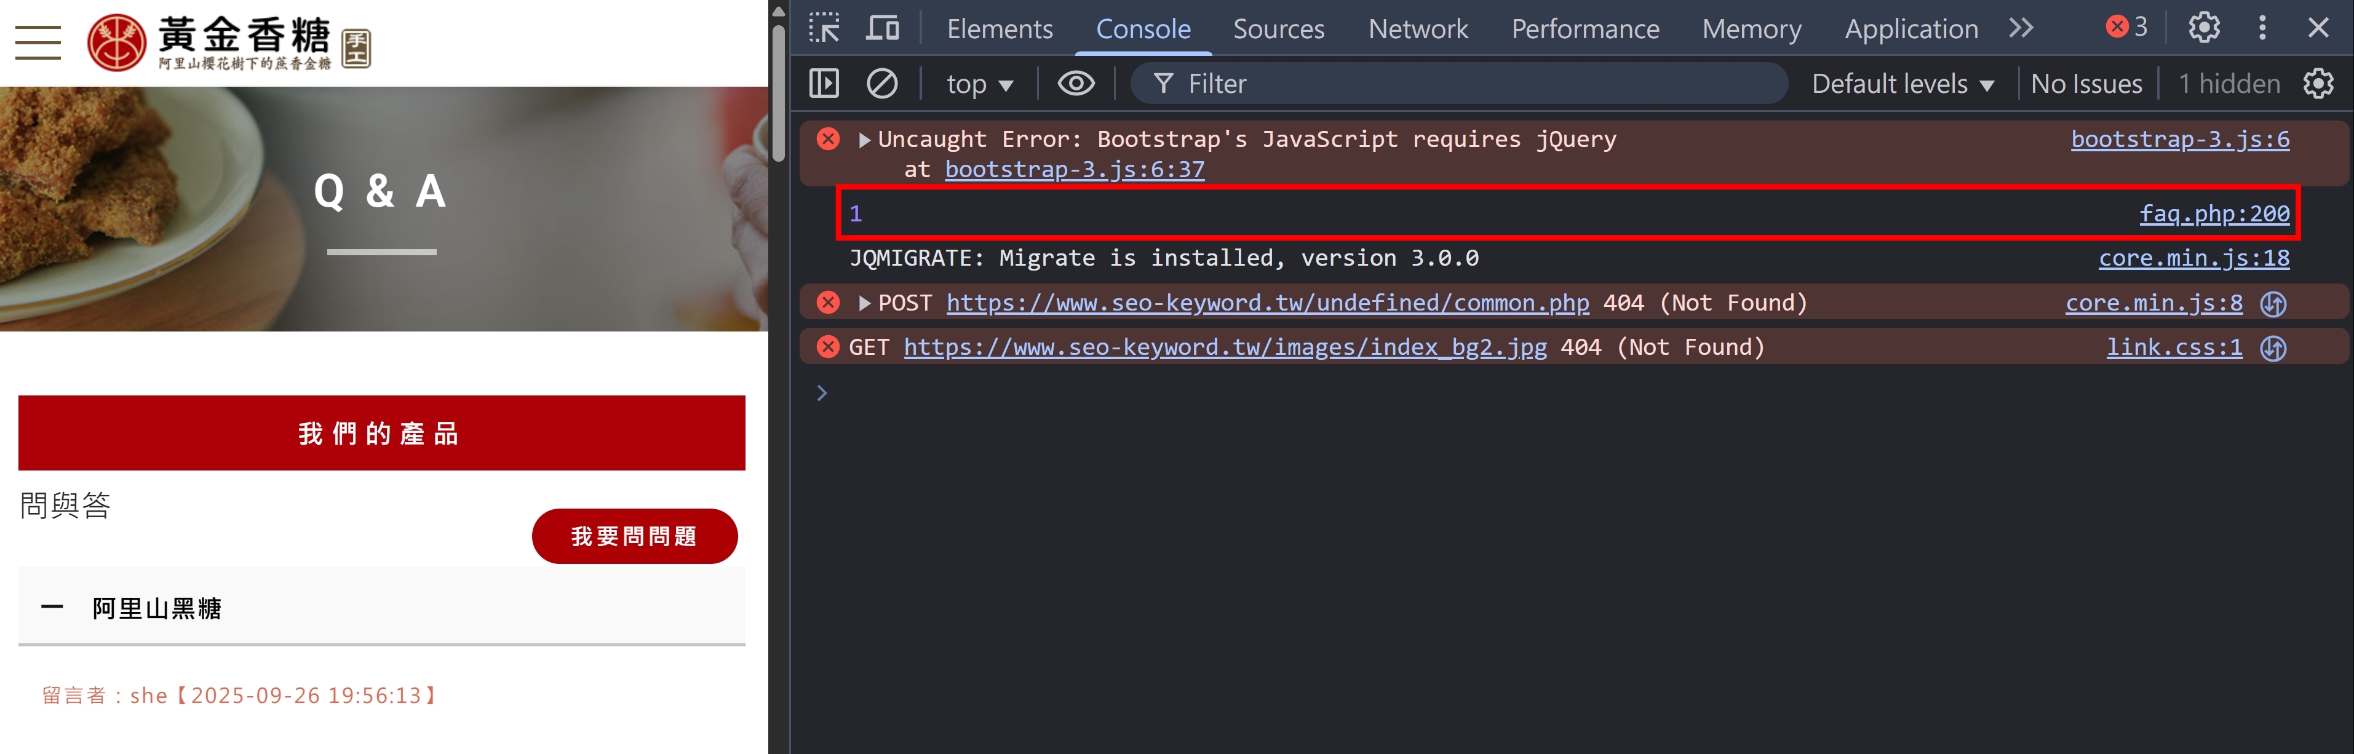Click the logged value 1 in console
Viewport: 2354px width, 754px height.
coord(856,214)
